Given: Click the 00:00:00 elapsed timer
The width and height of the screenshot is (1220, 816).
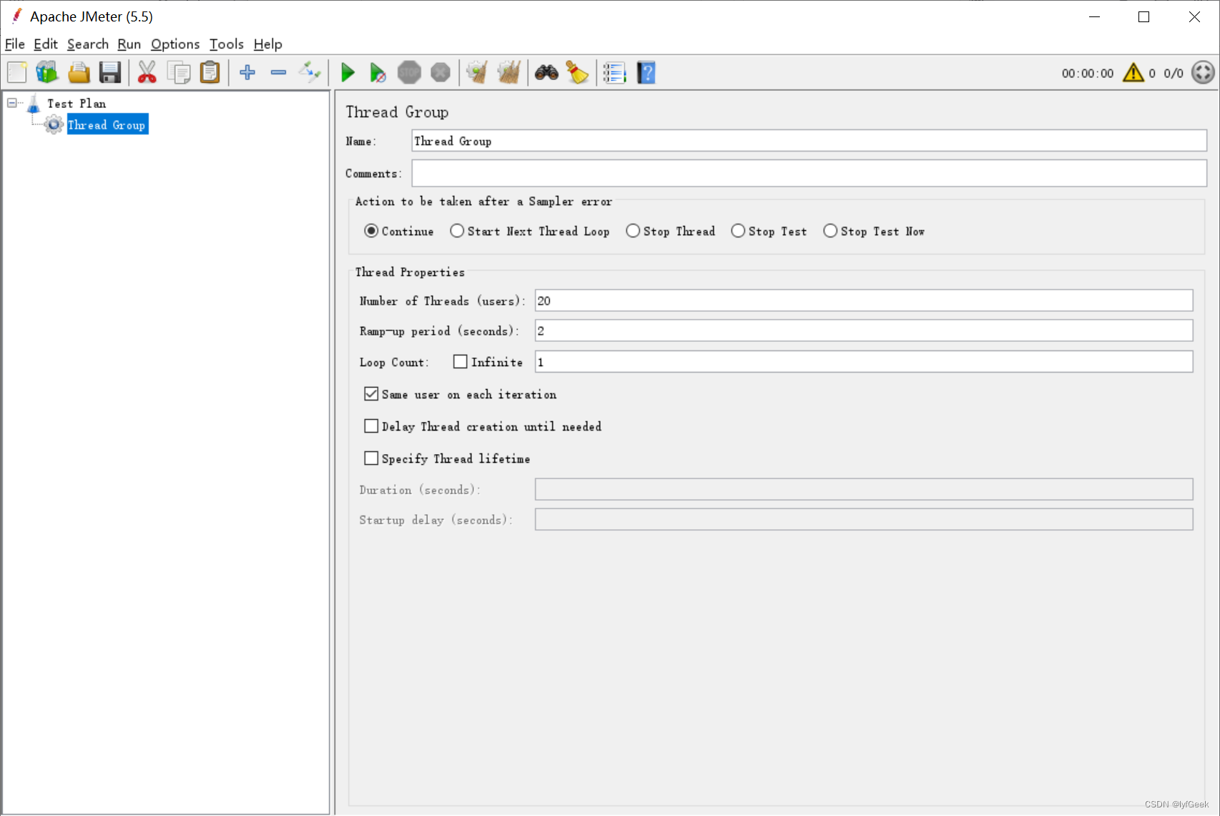Looking at the screenshot, I should pyautogui.click(x=1087, y=74).
